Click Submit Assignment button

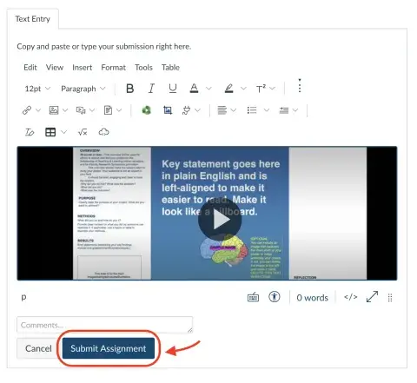tap(109, 348)
